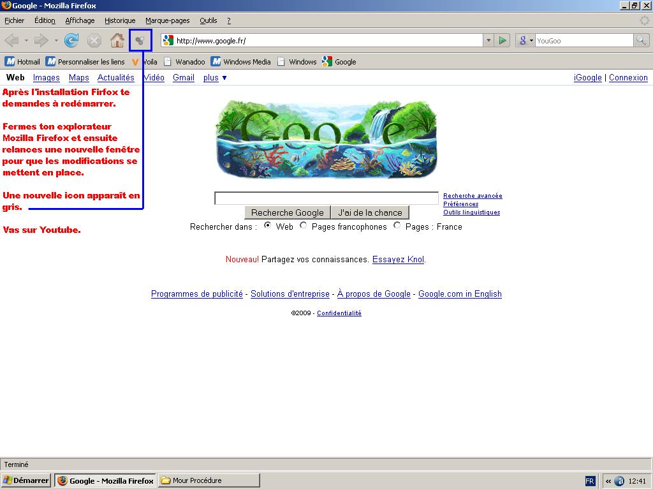Click the Home icon in toolbar

coord(117,41)
